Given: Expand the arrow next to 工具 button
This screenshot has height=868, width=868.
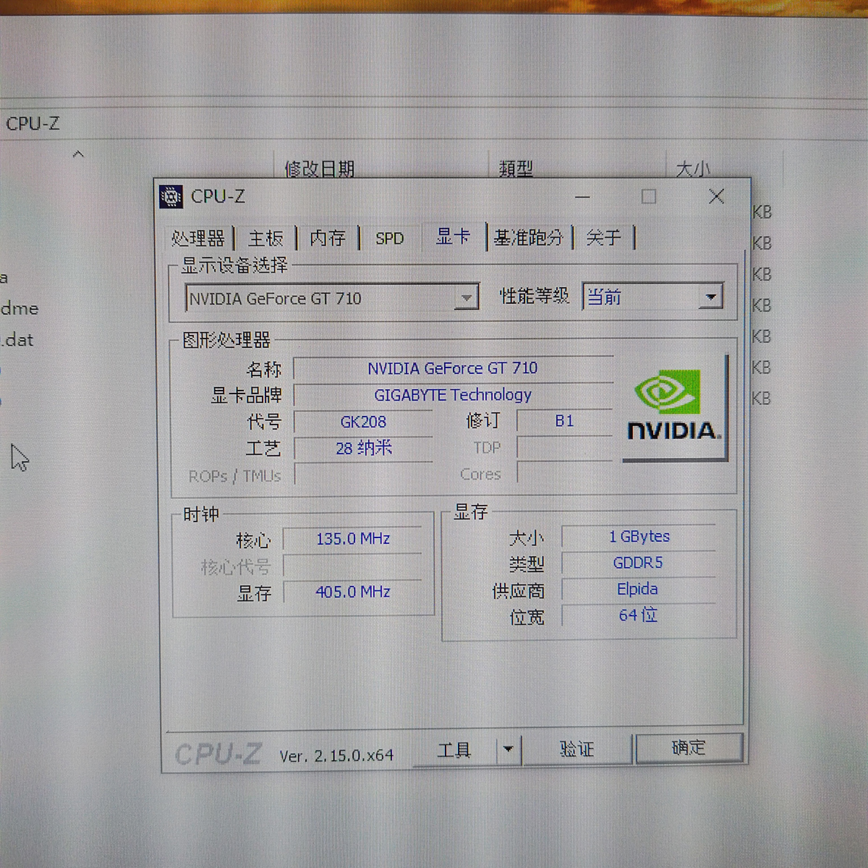Looking at the screenshot, I should tap(508, 749).
